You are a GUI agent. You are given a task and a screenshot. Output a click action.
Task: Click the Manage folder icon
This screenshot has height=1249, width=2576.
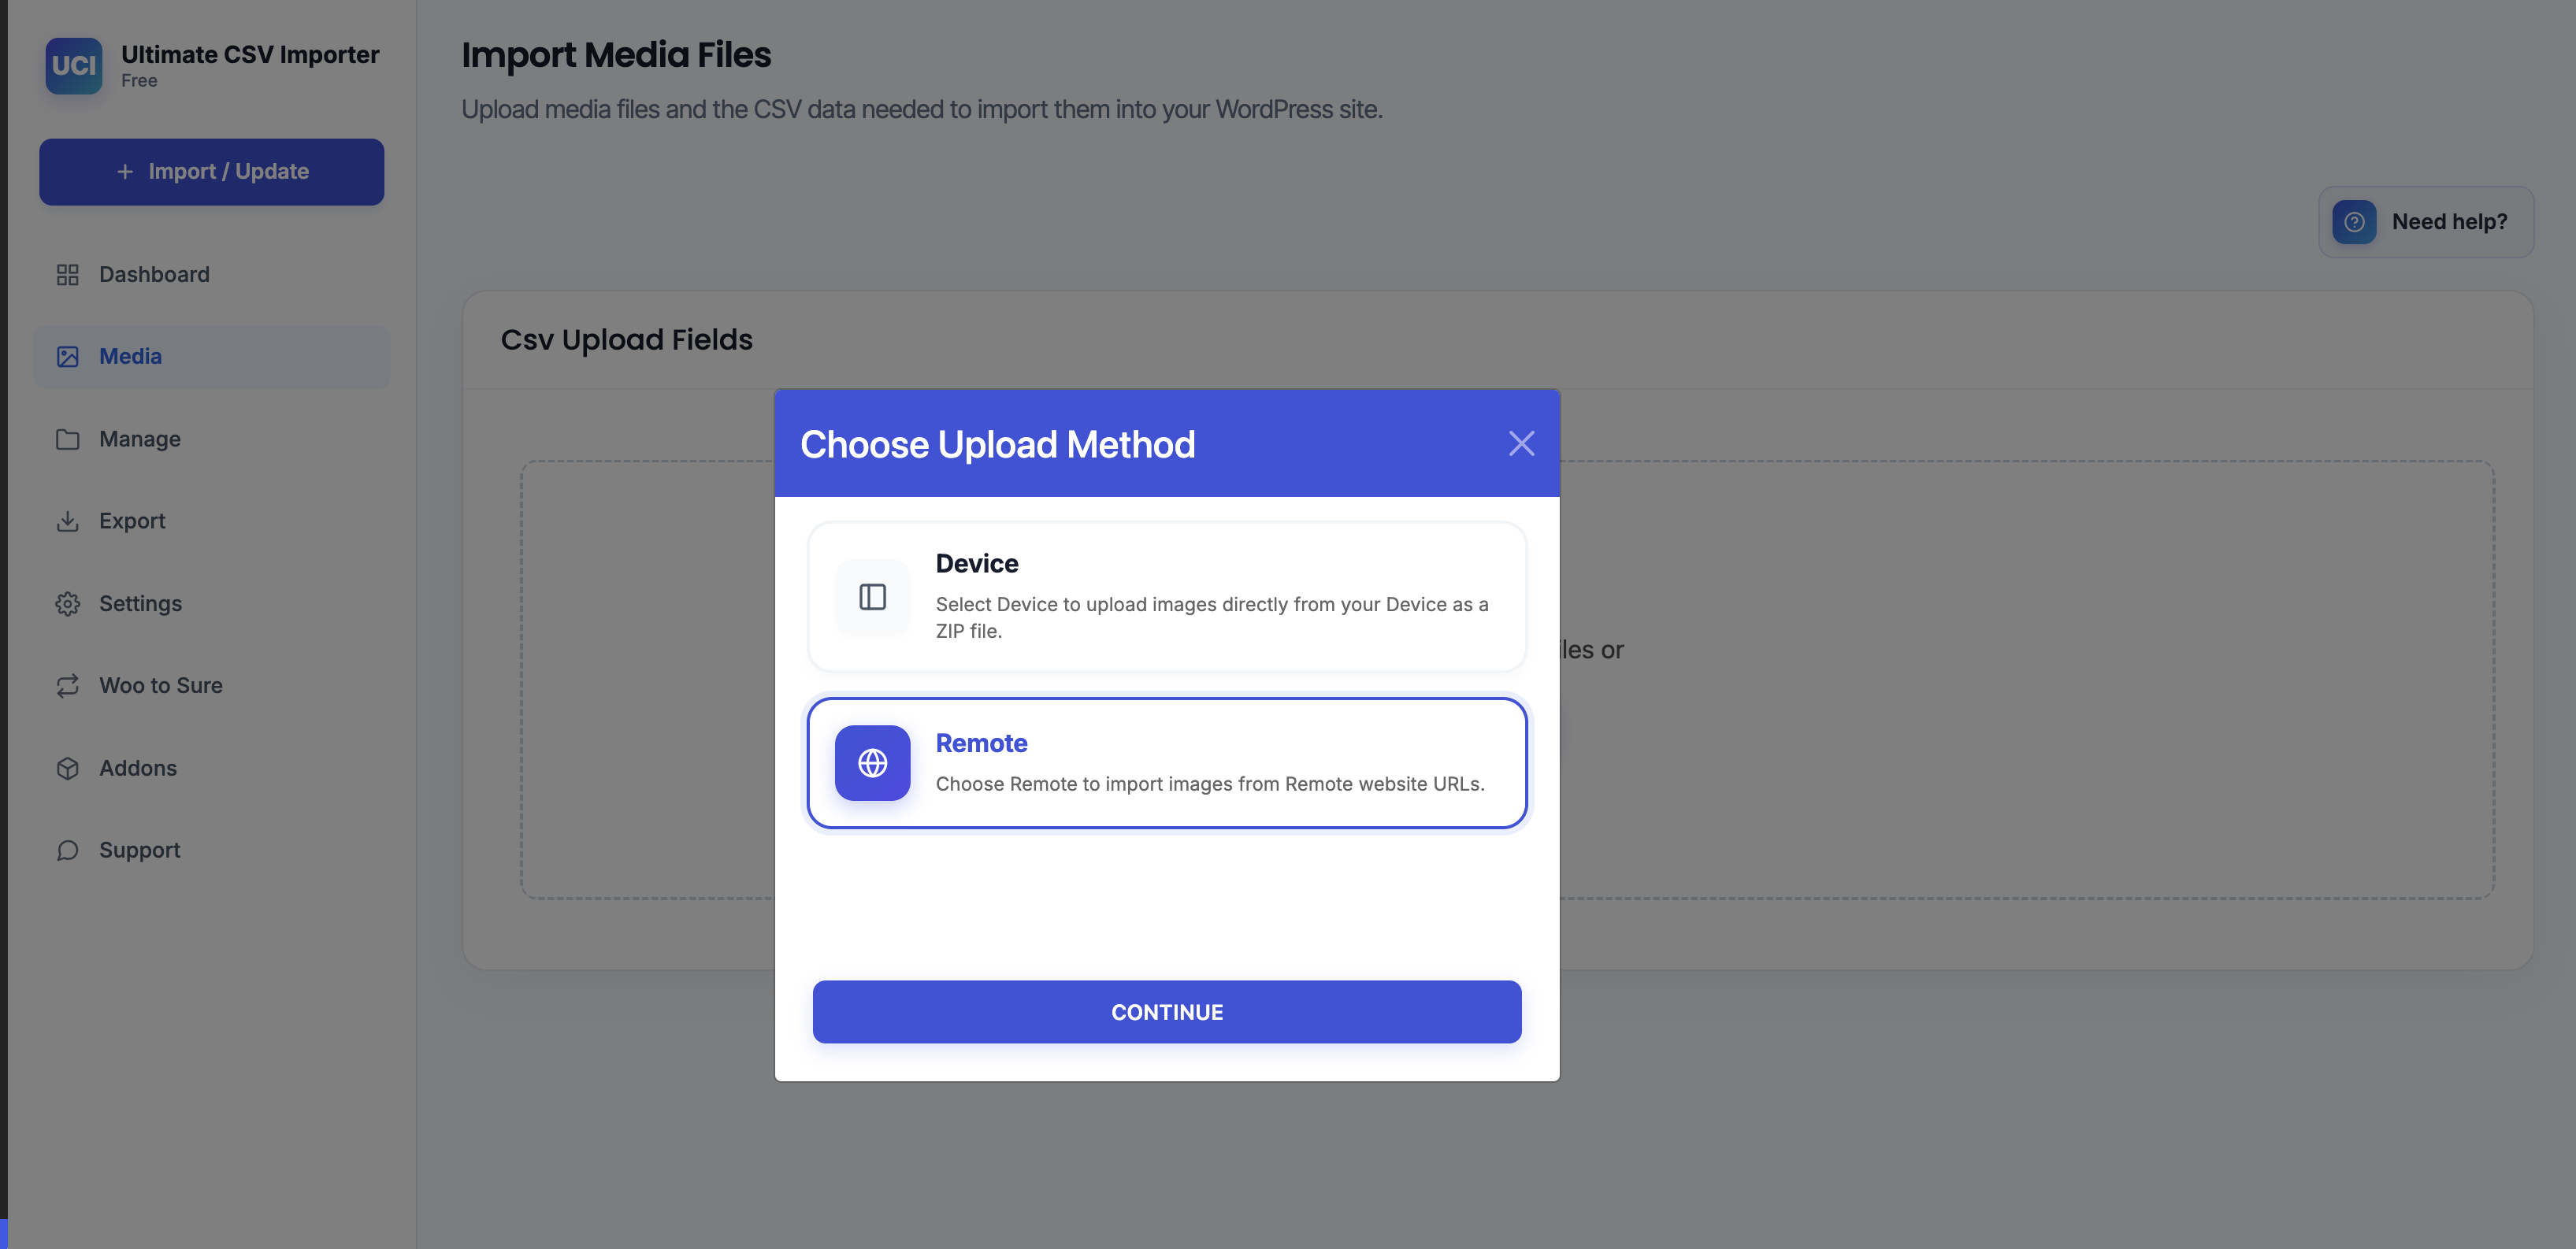point(67,439)
